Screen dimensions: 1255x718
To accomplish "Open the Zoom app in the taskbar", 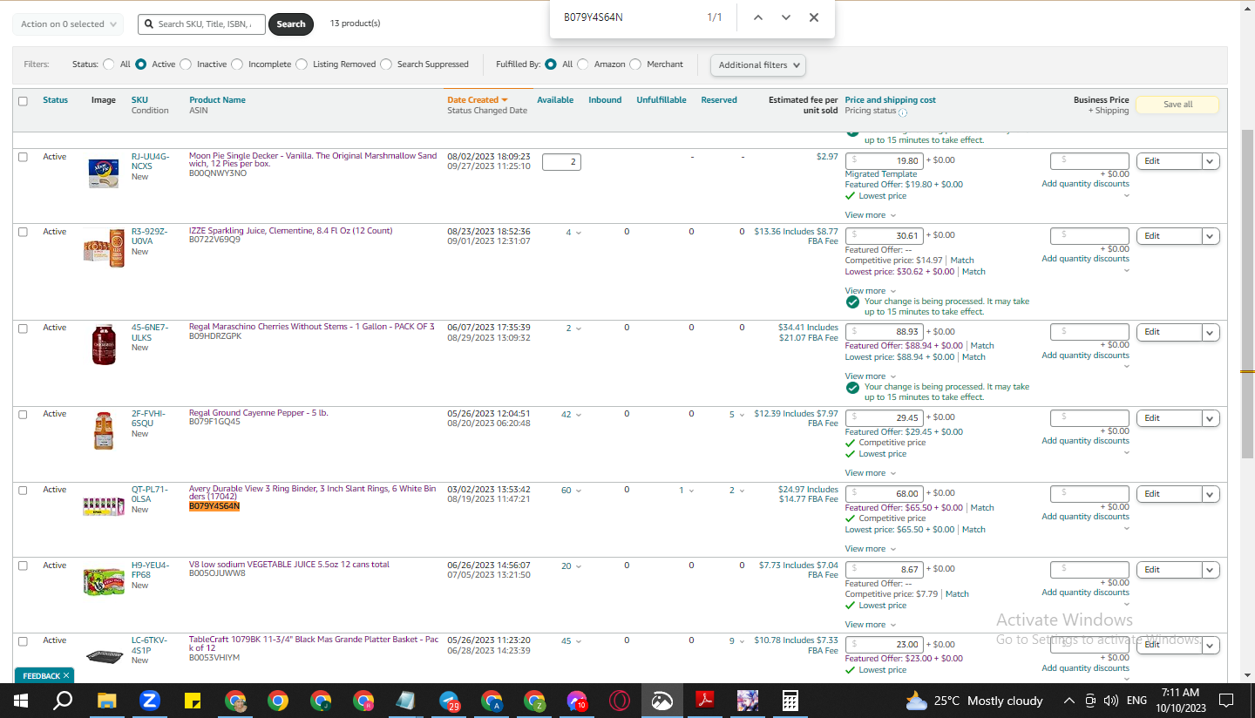I will [x=150, y=701].
